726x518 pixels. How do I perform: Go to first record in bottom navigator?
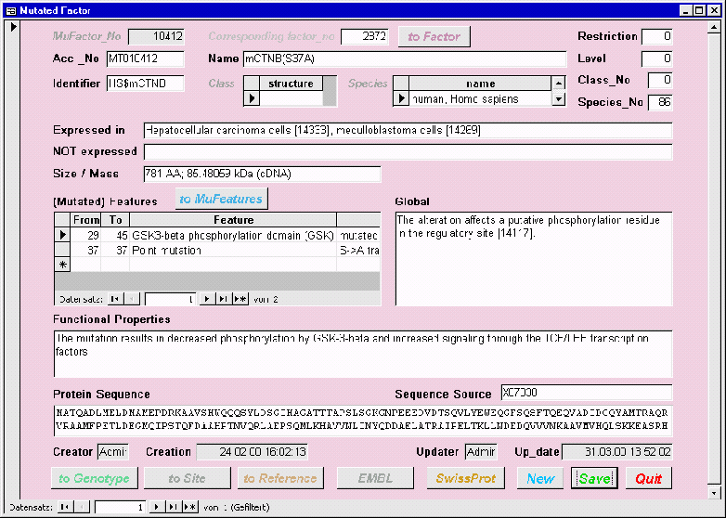pos(64,507)
